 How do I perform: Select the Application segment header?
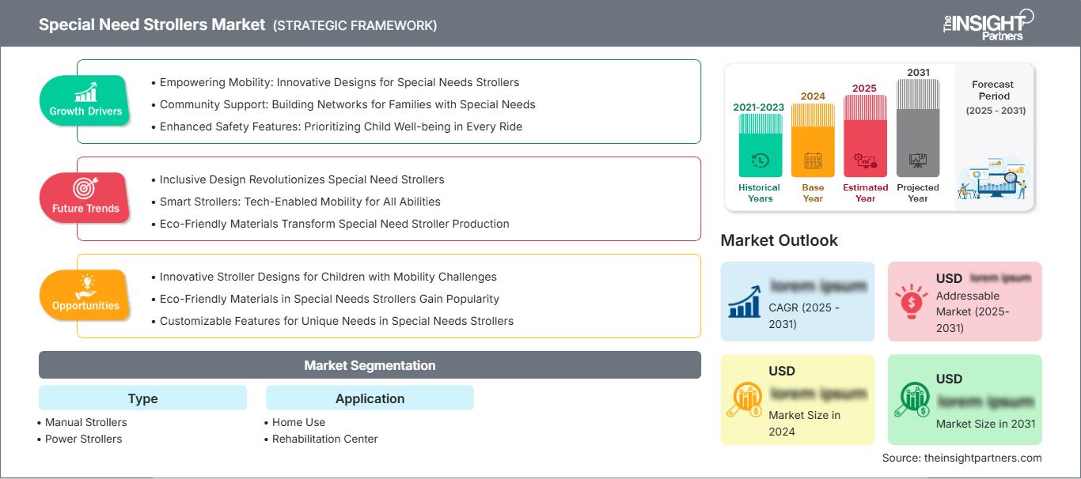pos(370,398)
